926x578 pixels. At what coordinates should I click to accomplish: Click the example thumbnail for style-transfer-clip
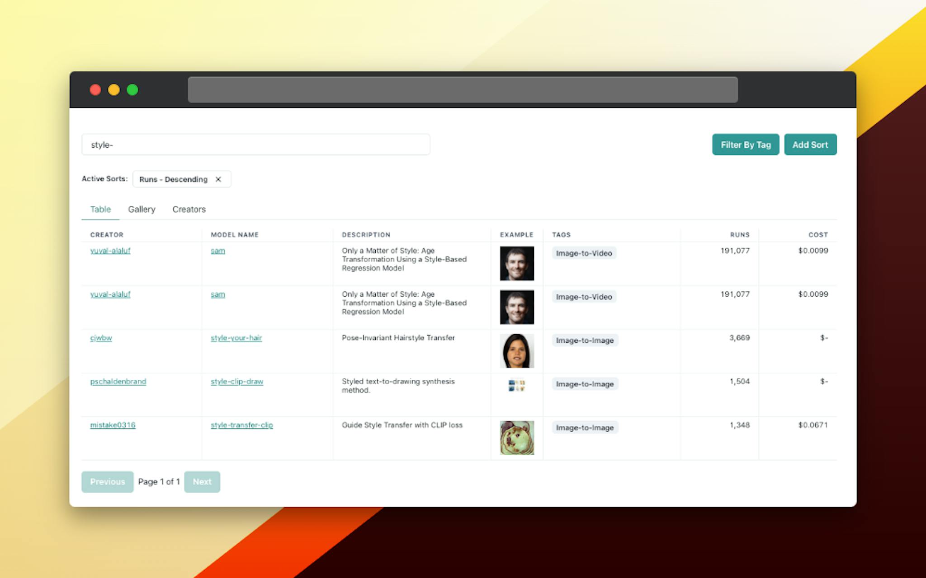(x=517, y=438)
